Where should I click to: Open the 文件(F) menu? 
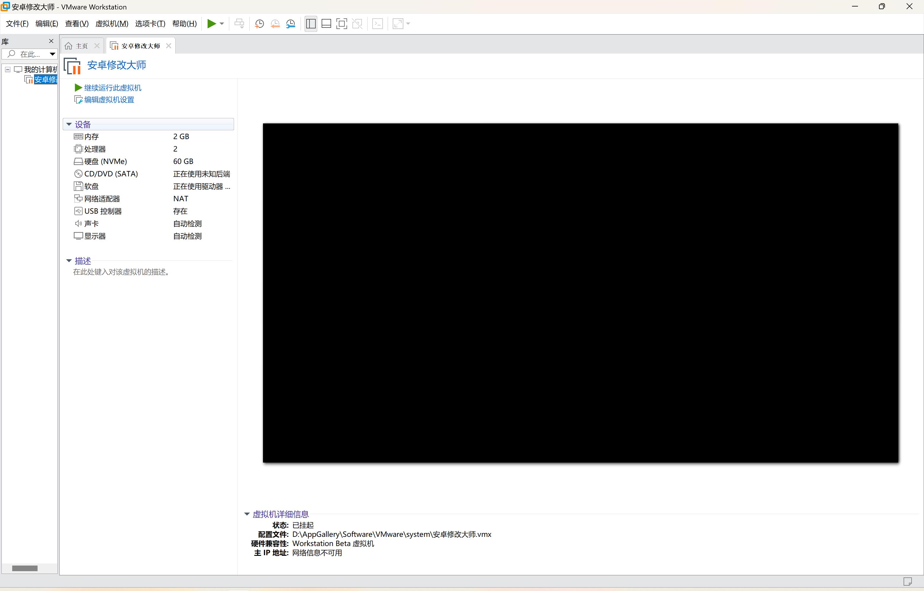pos(17,24)
